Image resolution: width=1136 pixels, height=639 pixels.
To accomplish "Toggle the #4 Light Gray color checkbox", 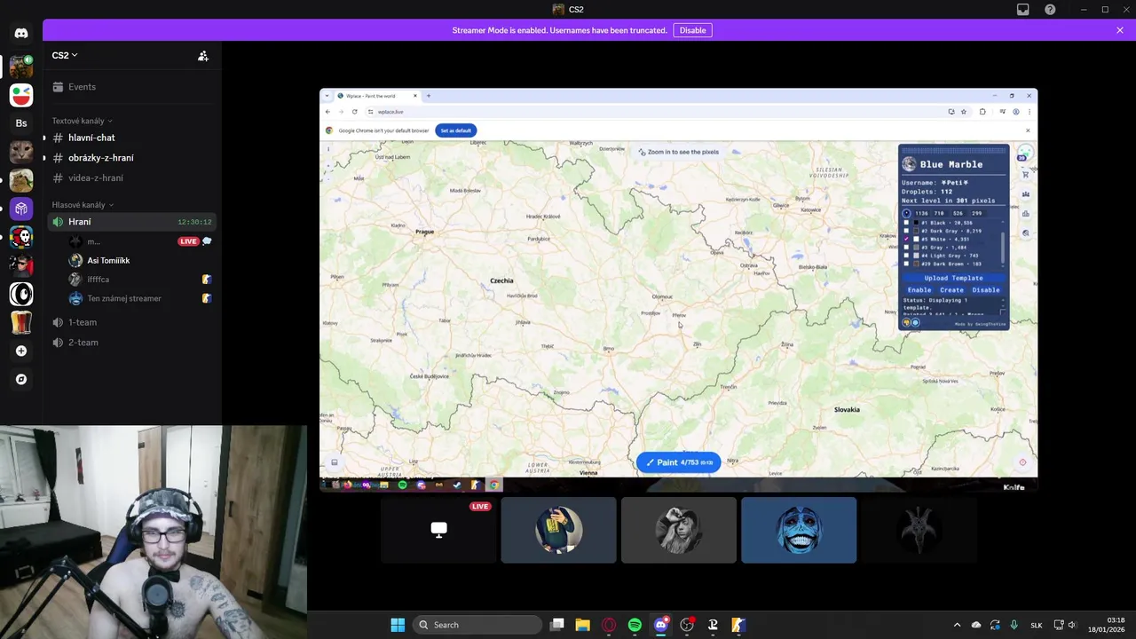I will tap(906, 256).
